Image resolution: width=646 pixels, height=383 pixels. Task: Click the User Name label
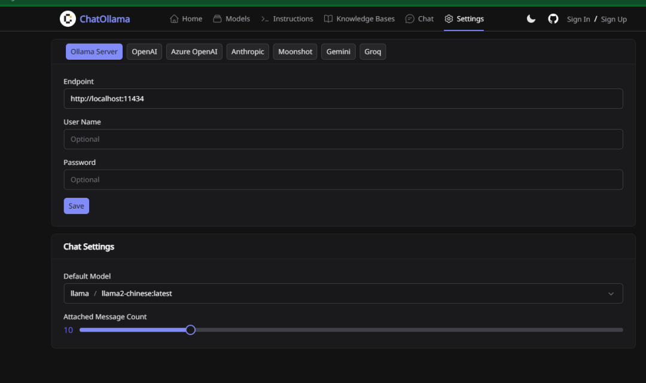82,122
